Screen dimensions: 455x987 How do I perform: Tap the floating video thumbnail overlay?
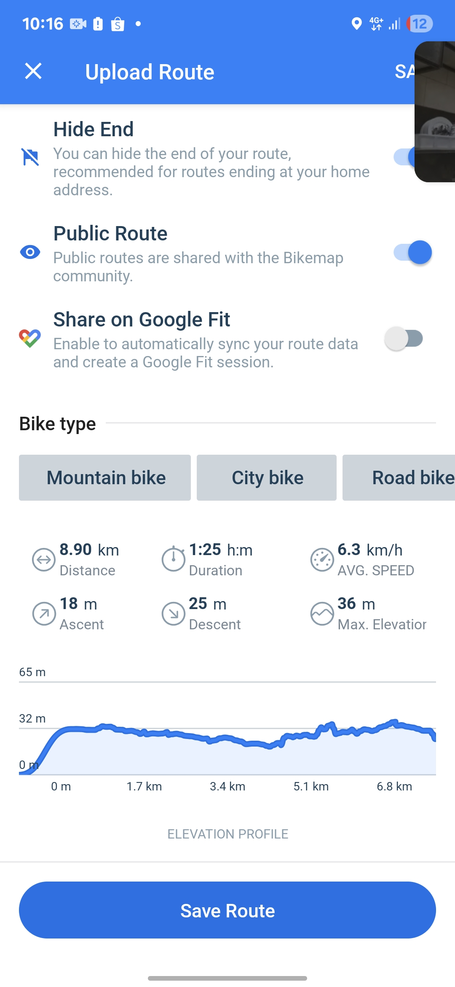pos(435,112)
